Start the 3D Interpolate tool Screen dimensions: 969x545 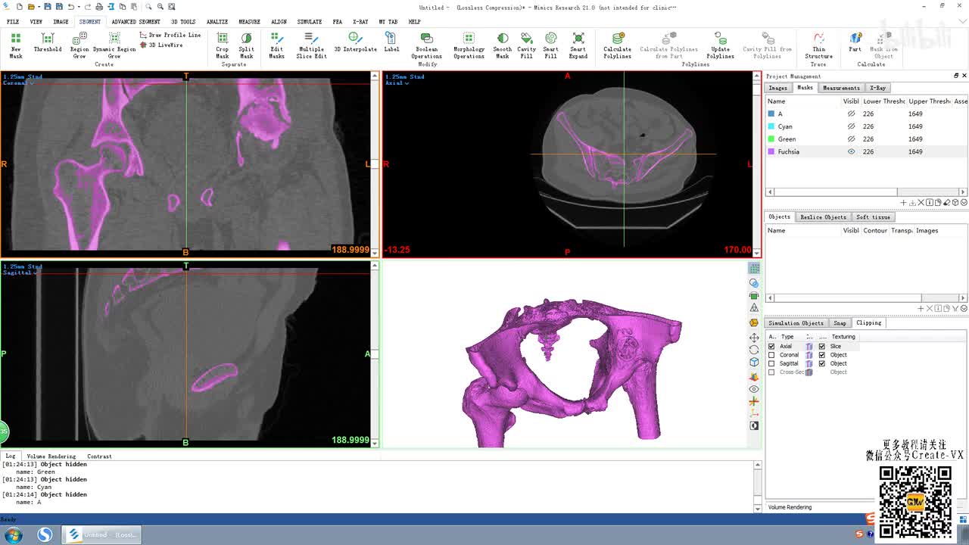click(355, 42)
